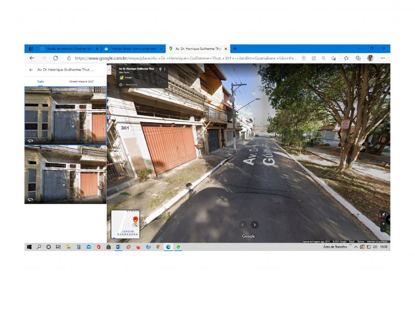Click the address URL bar
The image size is (415, 311).
(x=185, y=58)
